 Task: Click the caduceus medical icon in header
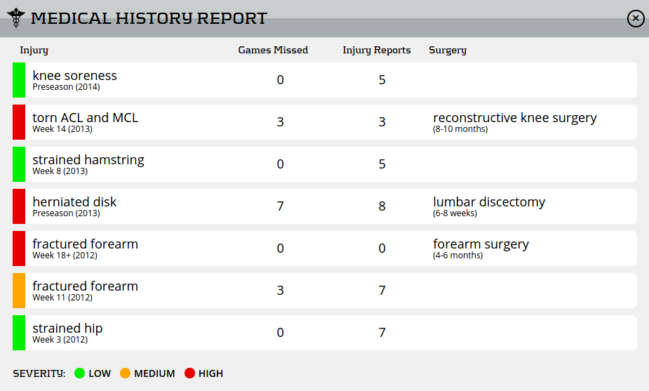pyautogui.click(x=15, y=18)
